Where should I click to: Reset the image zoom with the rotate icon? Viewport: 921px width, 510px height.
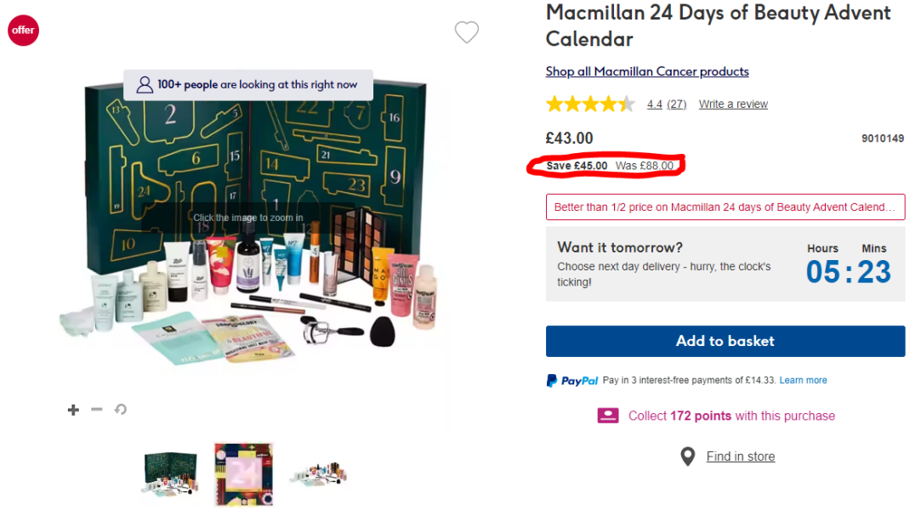[x=121, y=410]
